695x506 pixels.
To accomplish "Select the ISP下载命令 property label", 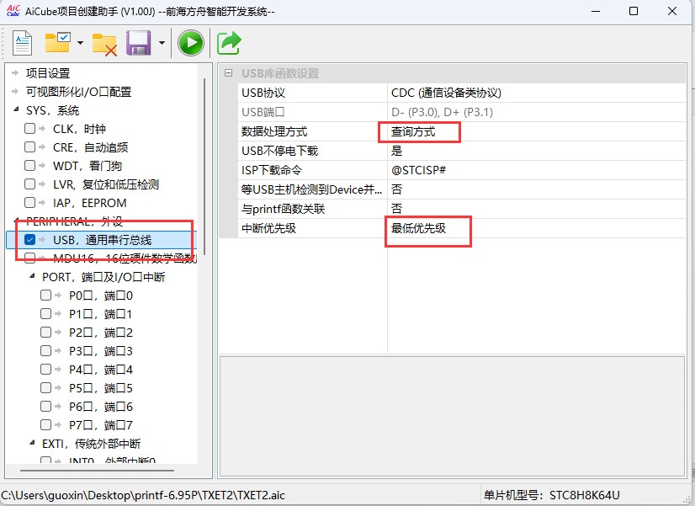I will 272,170.
